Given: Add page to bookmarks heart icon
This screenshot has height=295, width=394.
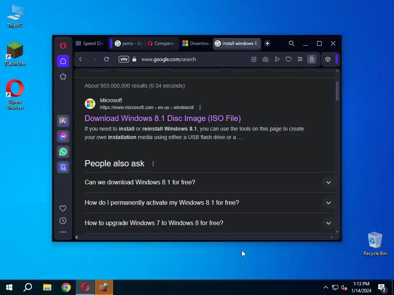Looking at the screenshot, I should click(x=289, y=59).
